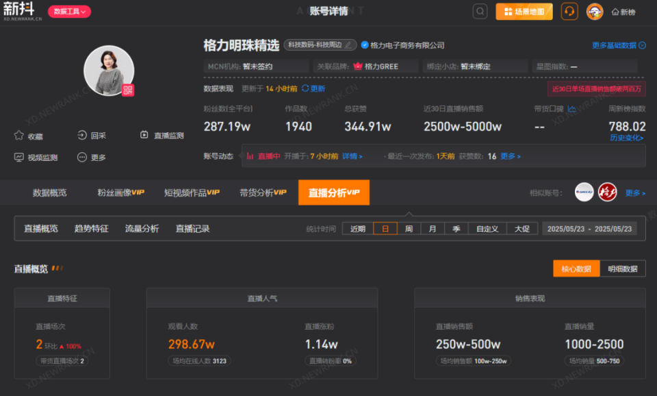Image resolution: width=657 pixels, height=396 pixels.
Task: Select 流量分析 sub-tab
Action: tap(142, 229)
